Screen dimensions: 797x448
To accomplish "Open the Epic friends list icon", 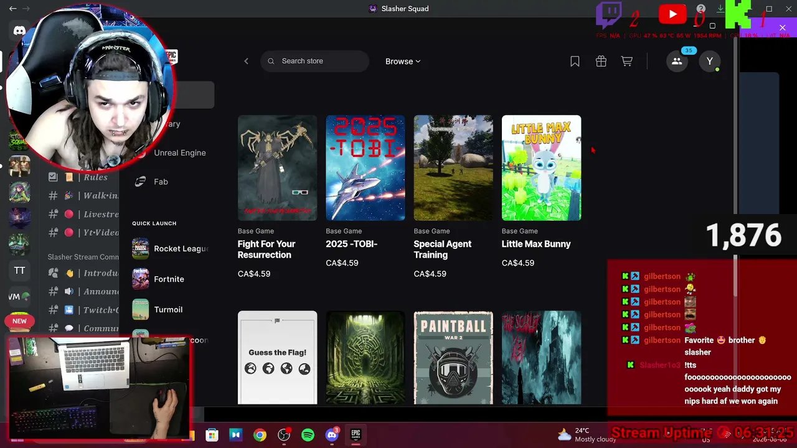I will point(677,61).
